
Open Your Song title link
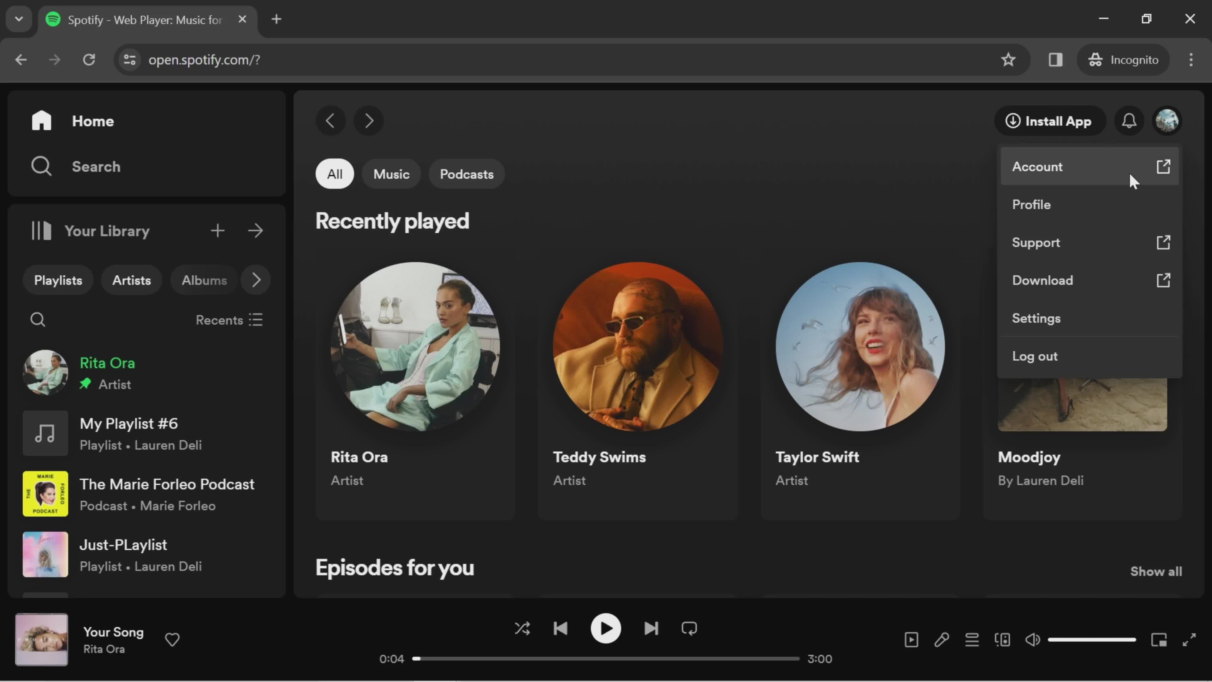coord(113,632)
